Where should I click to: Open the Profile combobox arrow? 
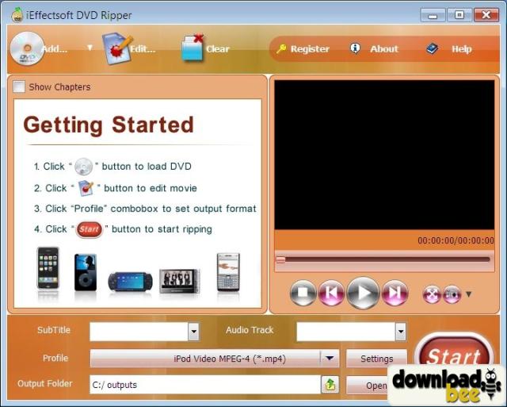pos(330,359)
